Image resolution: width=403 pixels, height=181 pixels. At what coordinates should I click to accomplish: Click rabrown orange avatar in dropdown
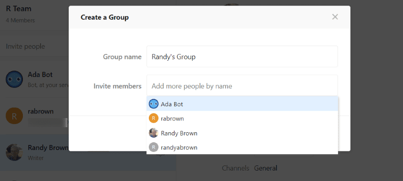153,118
